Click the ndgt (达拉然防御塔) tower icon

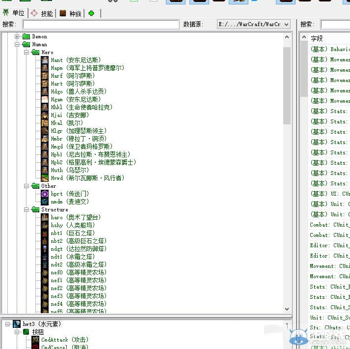point(45,249)
